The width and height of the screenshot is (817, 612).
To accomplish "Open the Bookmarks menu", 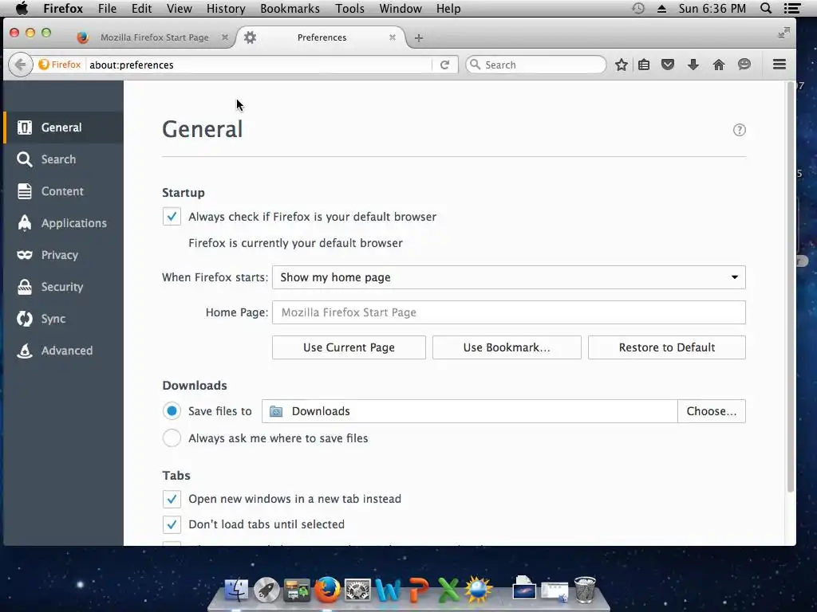I will (x=290, y=8).
